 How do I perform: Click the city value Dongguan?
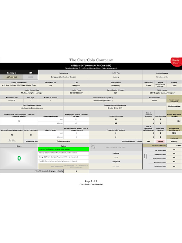pyautogui.click(x=76, y=85)
